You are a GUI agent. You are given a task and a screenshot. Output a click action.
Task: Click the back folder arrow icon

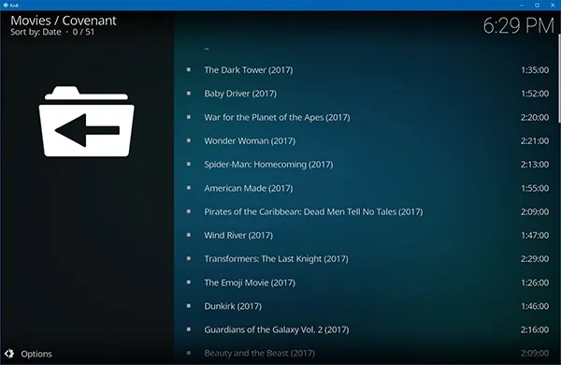tap(87, 121)
